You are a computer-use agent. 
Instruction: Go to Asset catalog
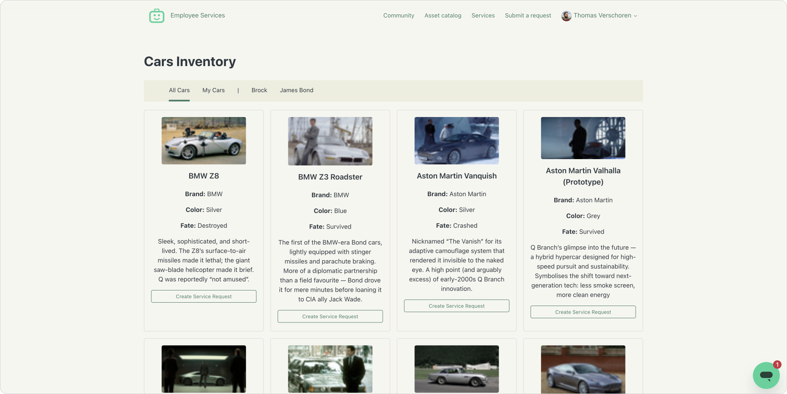click(x=443, y=16)
